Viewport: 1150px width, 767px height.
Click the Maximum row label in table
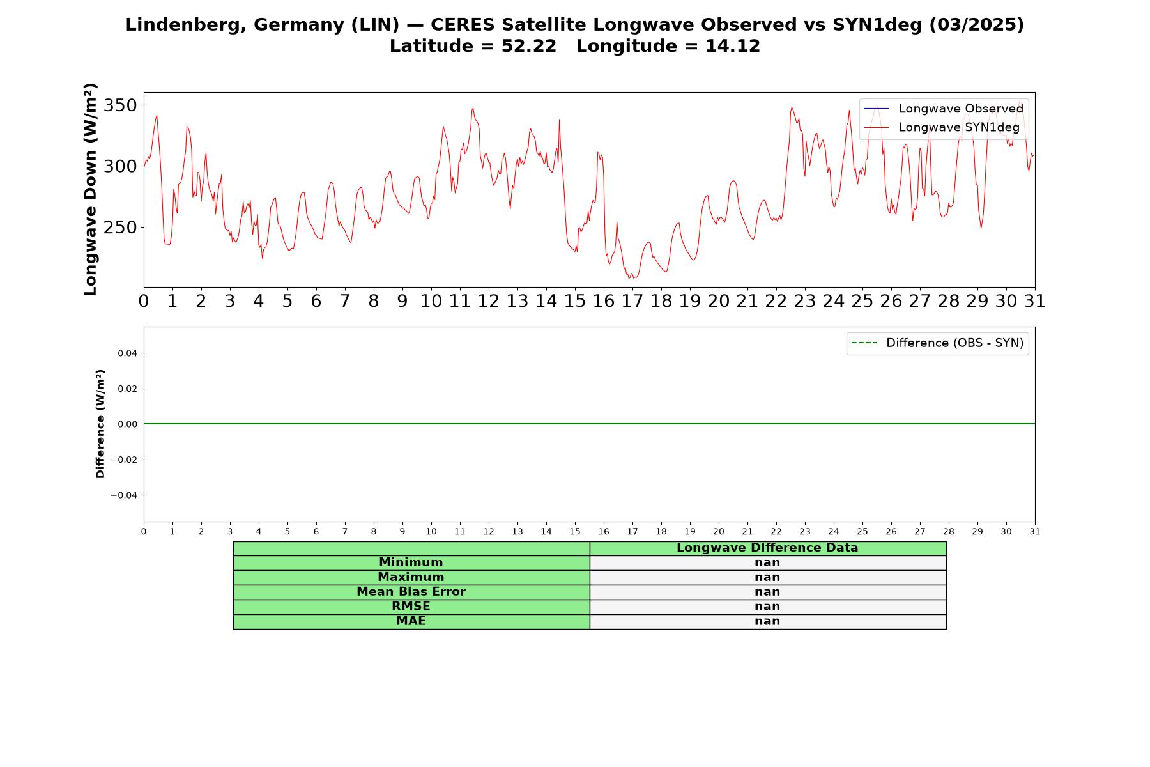pyautogui.click(x=411, y=577)
